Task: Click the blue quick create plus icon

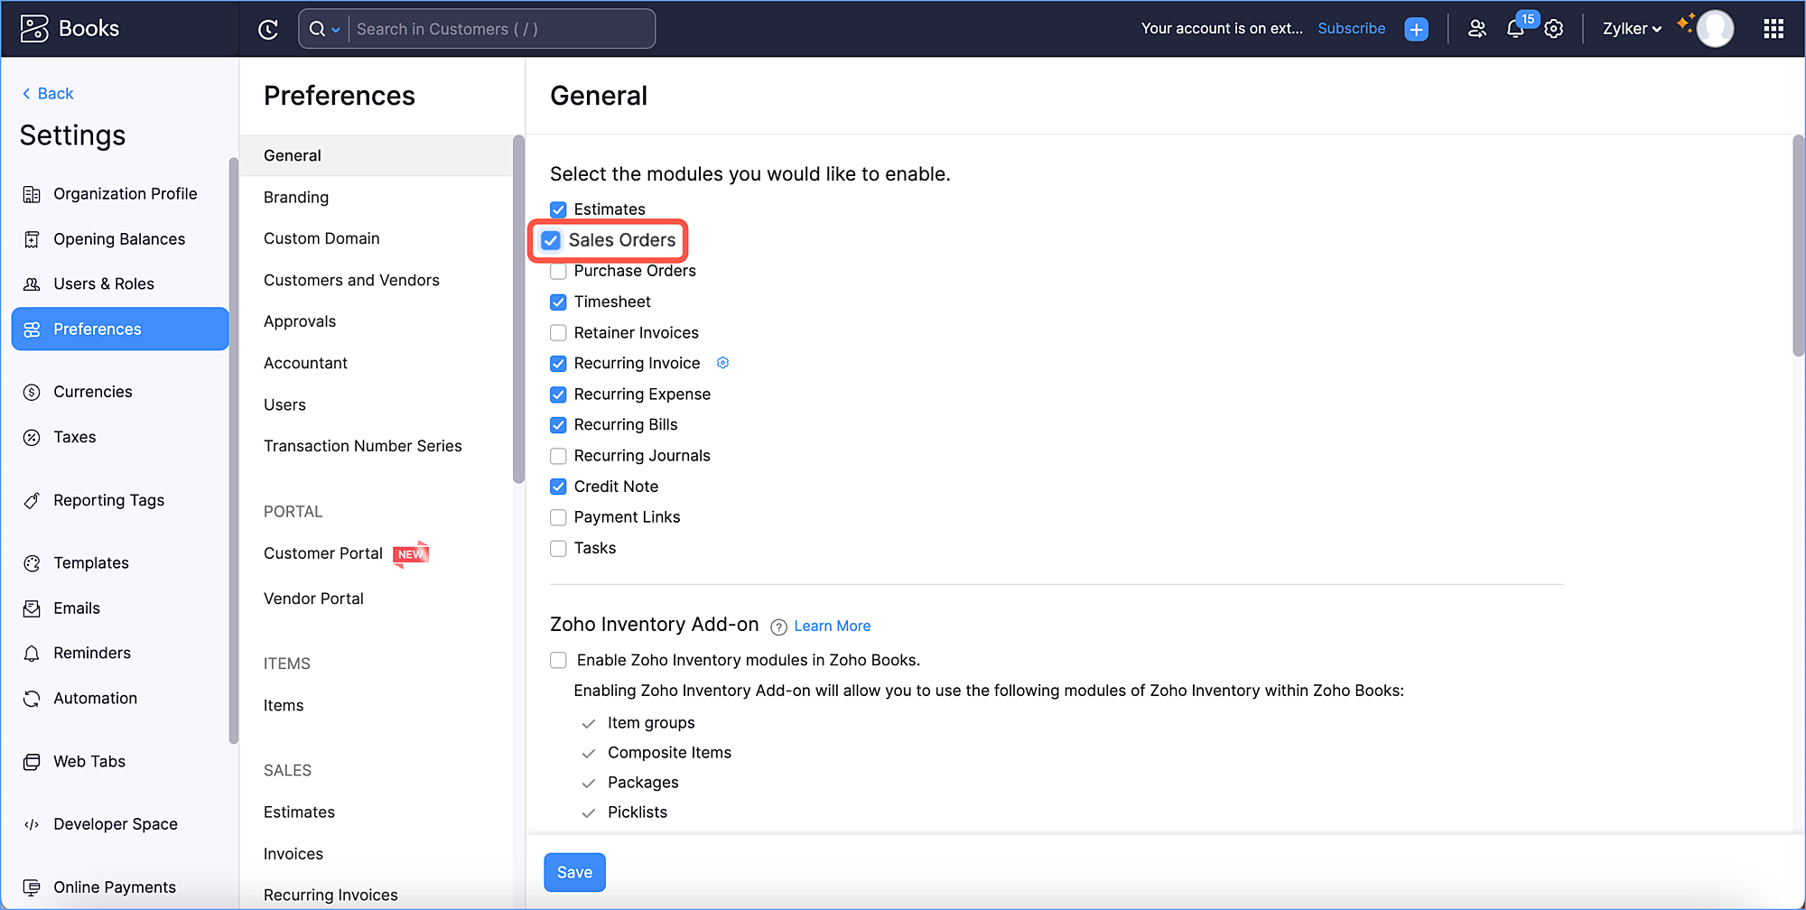Action: [x=1417, y=29]
